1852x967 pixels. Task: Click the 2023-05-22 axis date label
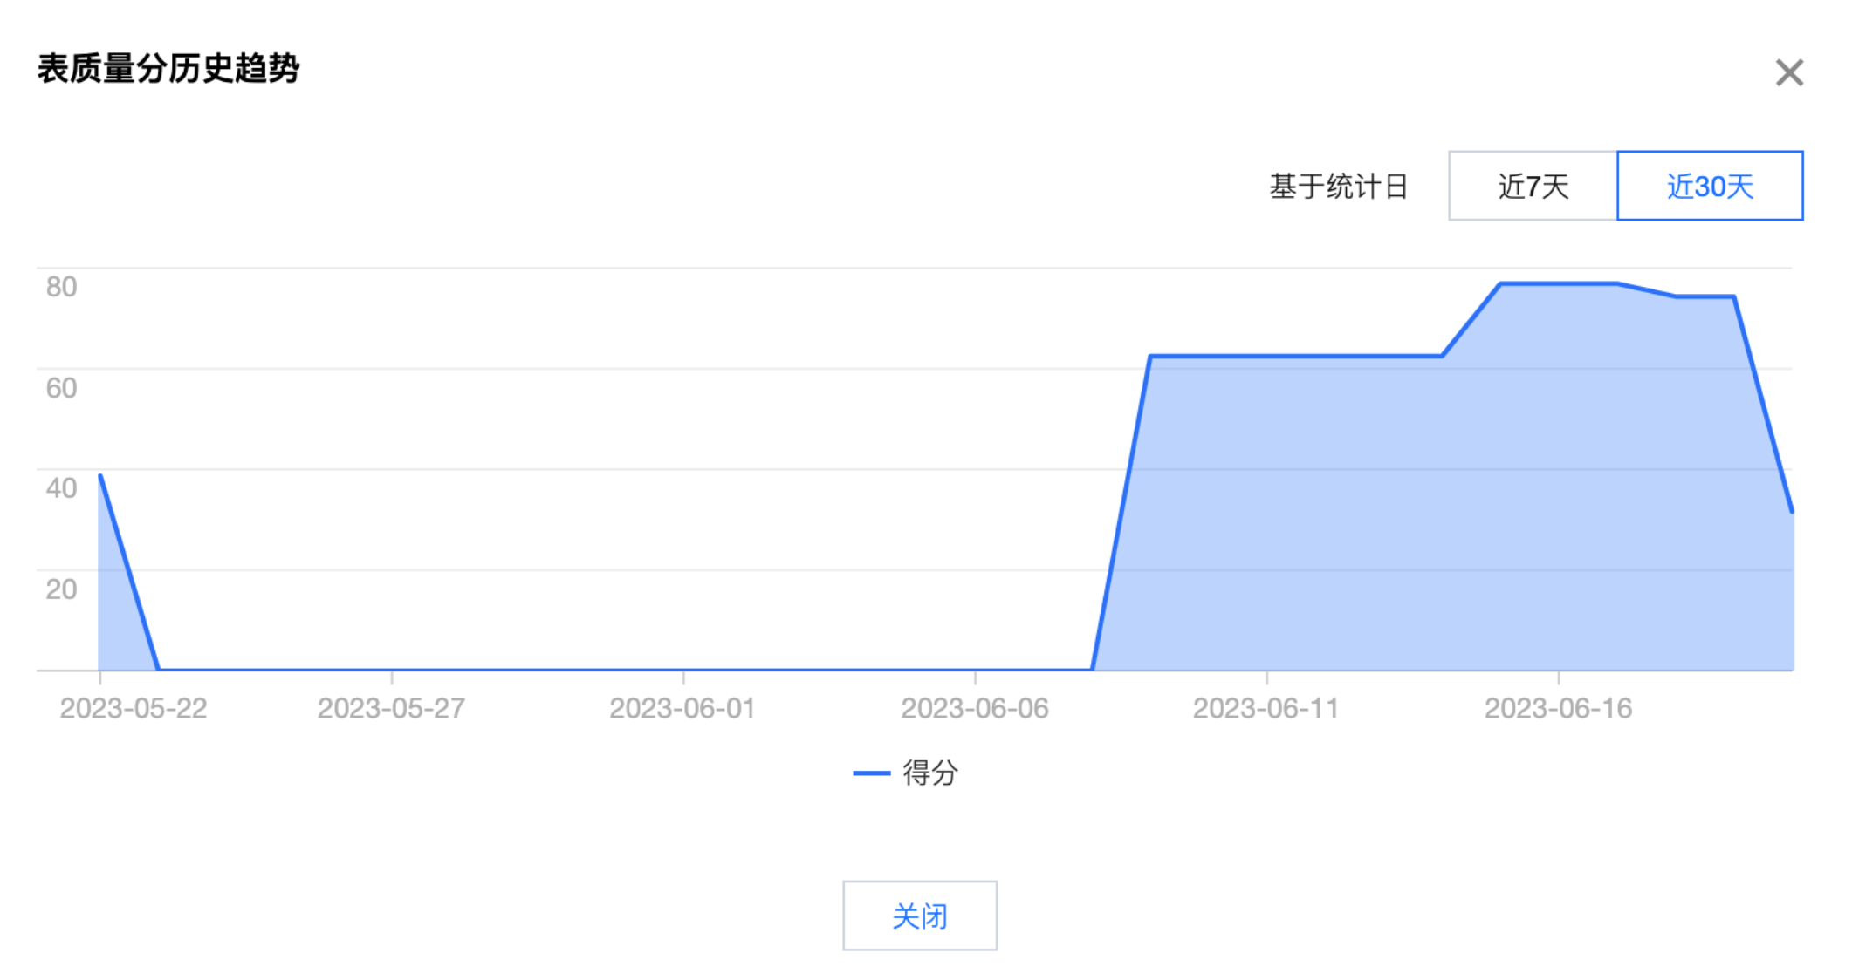coord(134,708)
